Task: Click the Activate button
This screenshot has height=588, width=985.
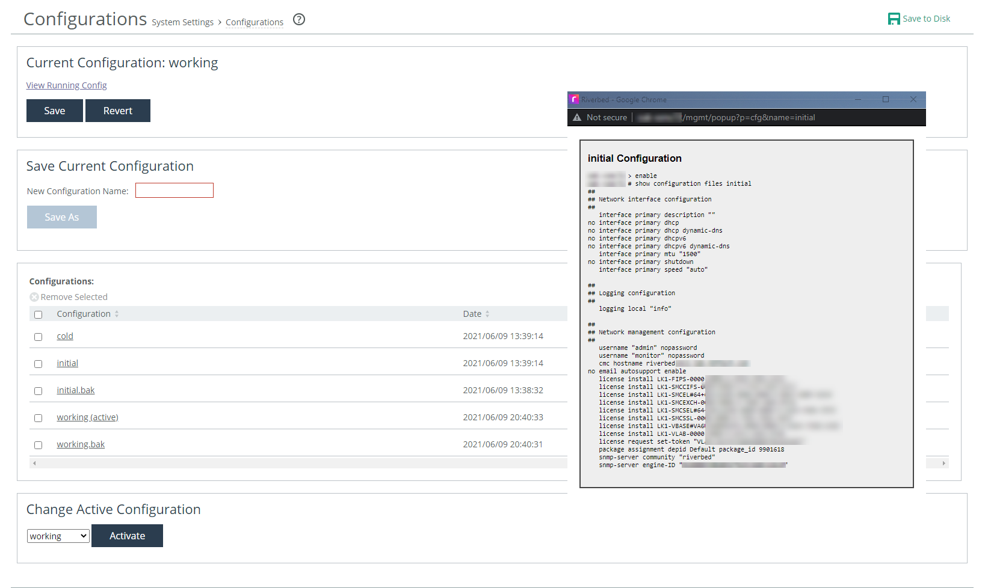Action: pos(127,536)
